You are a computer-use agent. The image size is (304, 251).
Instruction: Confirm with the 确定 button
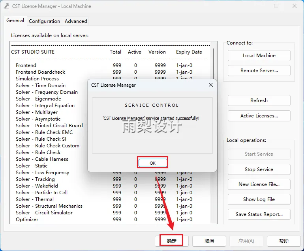coord(172,241)
